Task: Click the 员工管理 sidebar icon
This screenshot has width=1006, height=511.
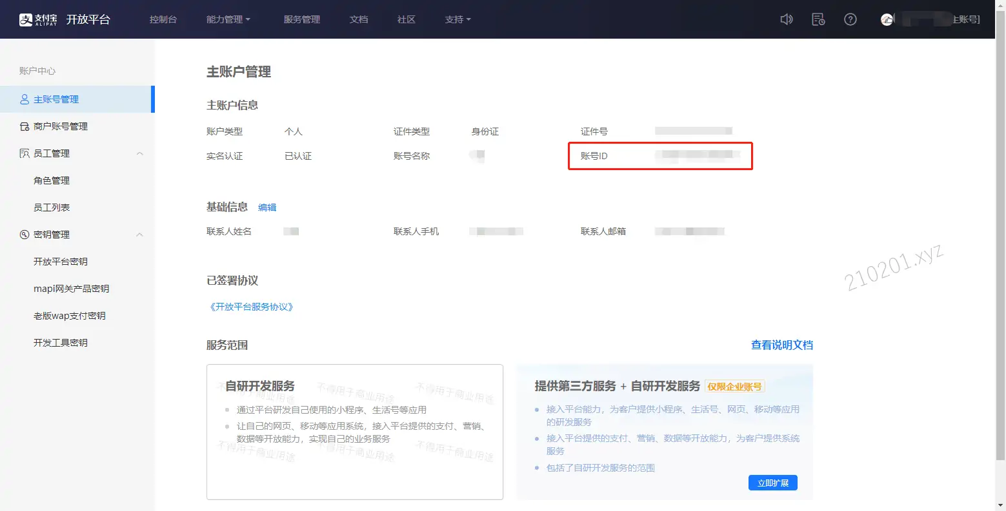Action: [x=25, y=153]
